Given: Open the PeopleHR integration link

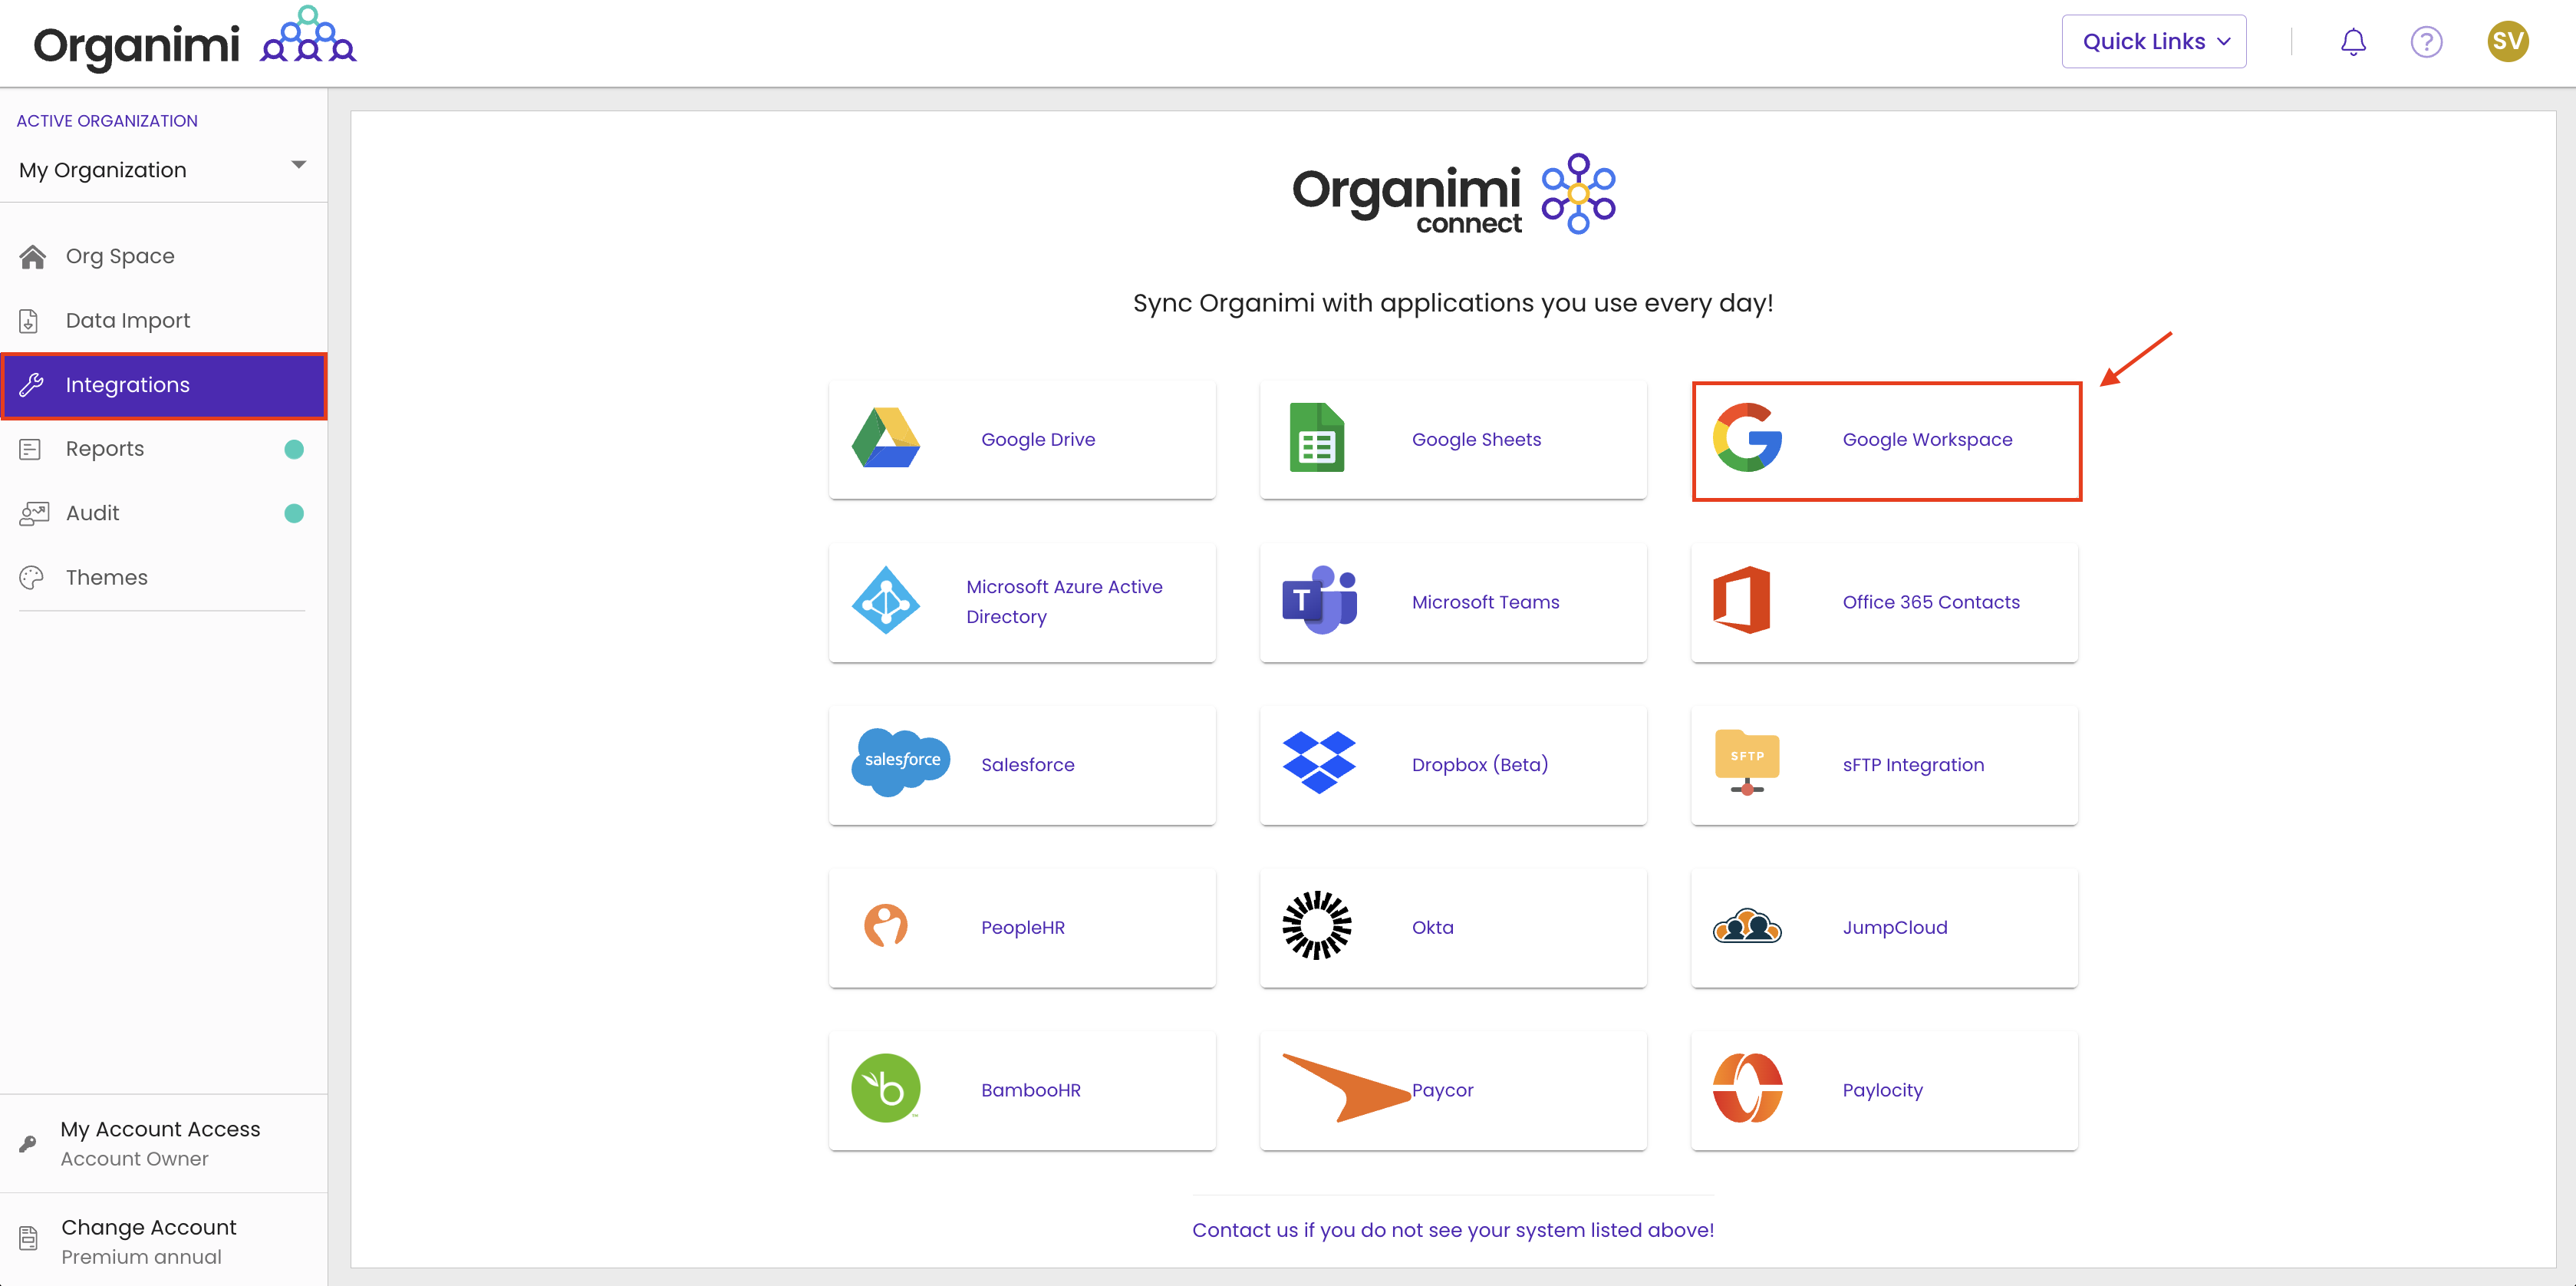Looking at the screenshot, I should [x=1022, y=927].
